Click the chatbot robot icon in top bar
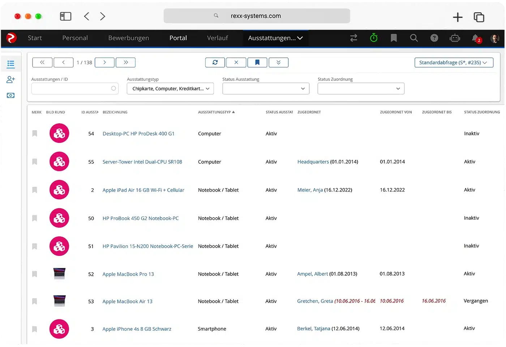Image resolution: width=506 pixels, height=347 pixels. (455, 38)
